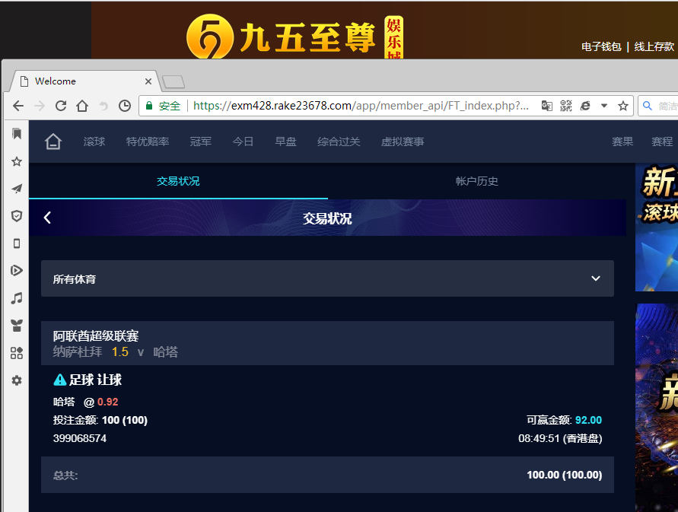678x512 pixels.
Task: Switch to the 交易状况 tab
Action: [x=178, y=181]
